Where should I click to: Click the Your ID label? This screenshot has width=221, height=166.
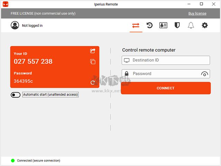[20, 54]
